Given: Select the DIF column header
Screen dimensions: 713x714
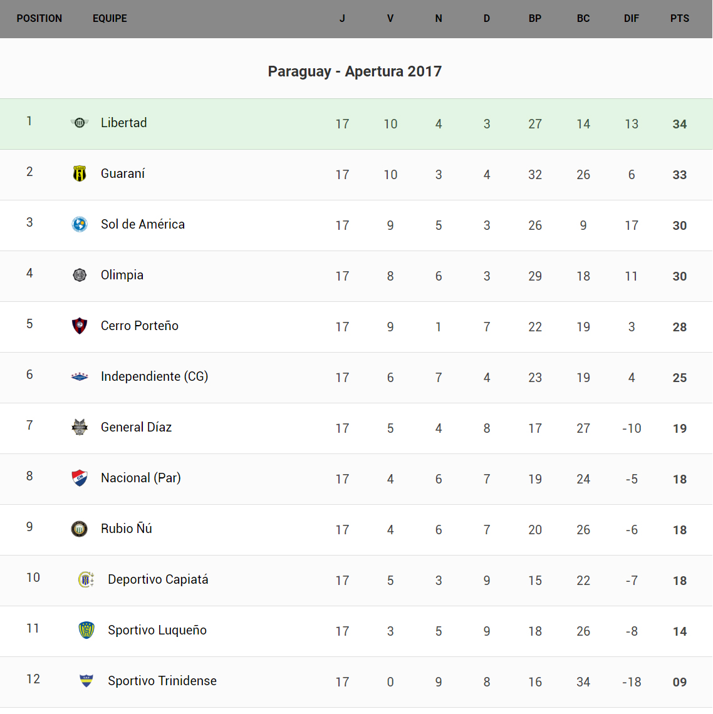Looking at the screenshot, I should coord(632,19).
